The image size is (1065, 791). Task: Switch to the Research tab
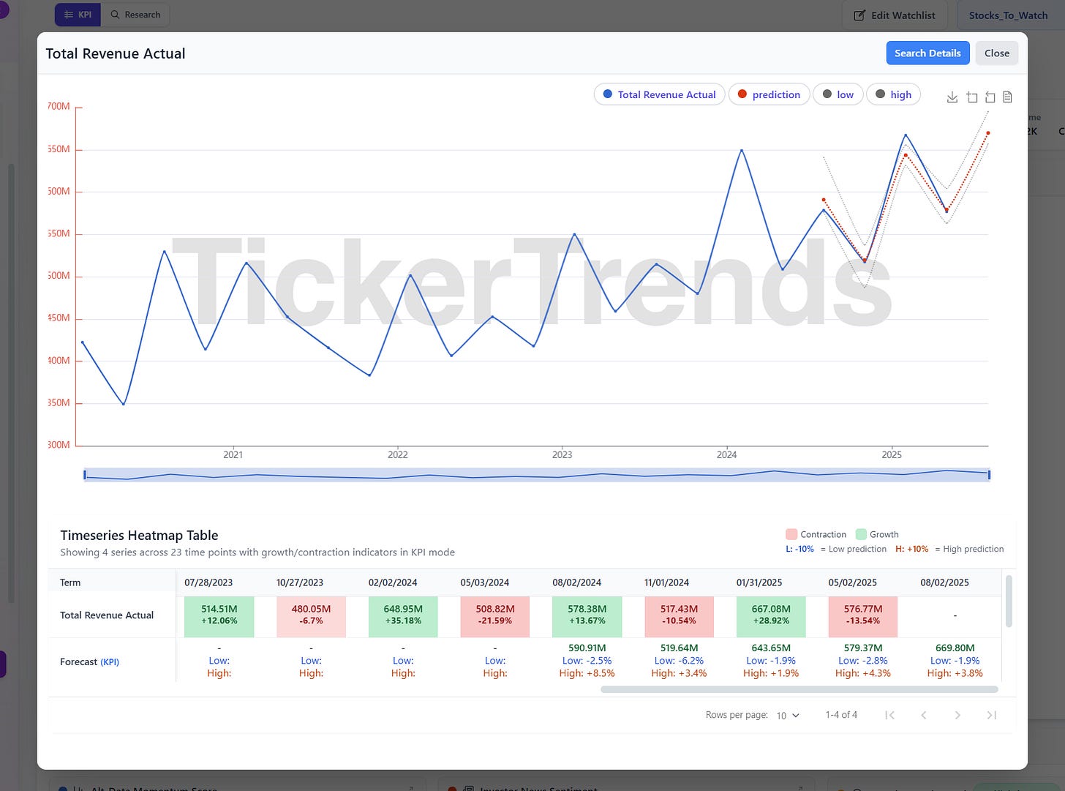135,15
